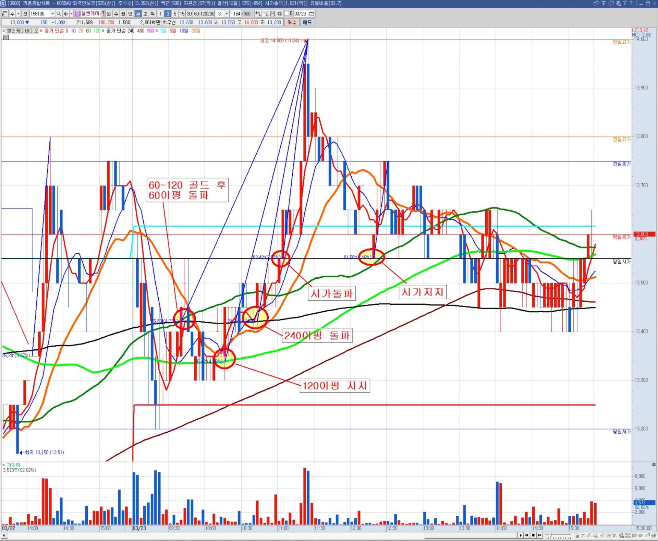Click the speaker sound icon in toolbar

point(66,14)
